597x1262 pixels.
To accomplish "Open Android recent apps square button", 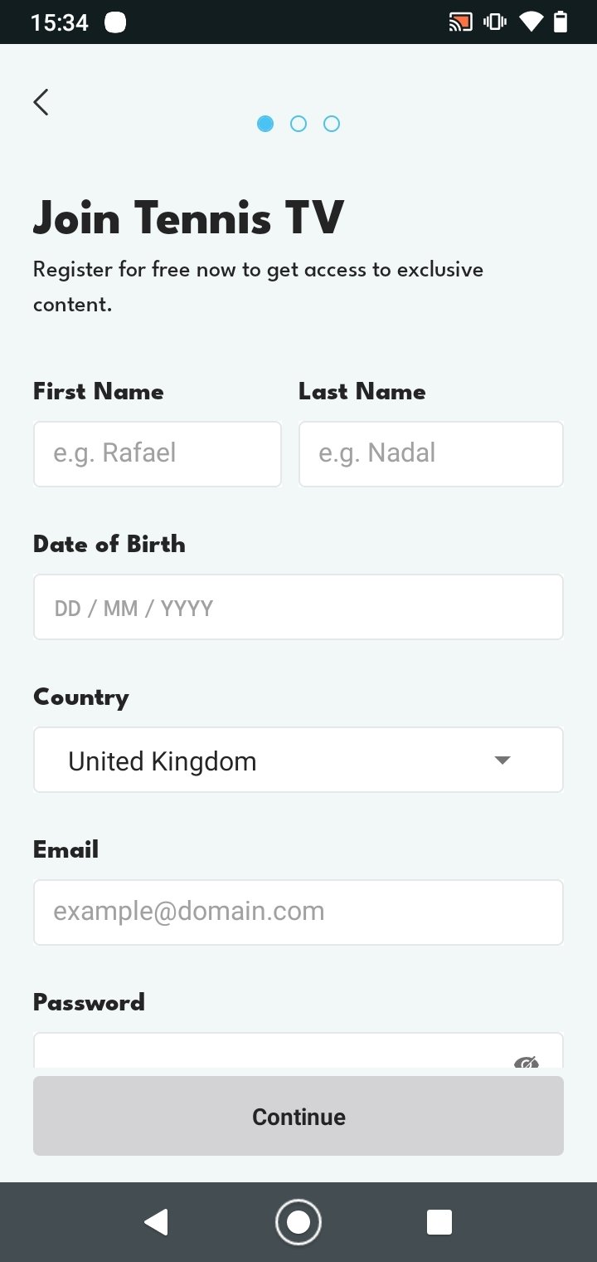I will tap(439, 1222).
